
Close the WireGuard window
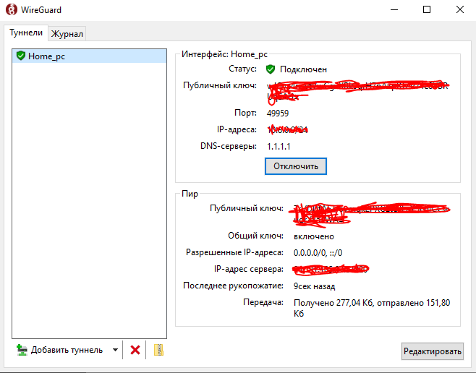tap(459, 9)
